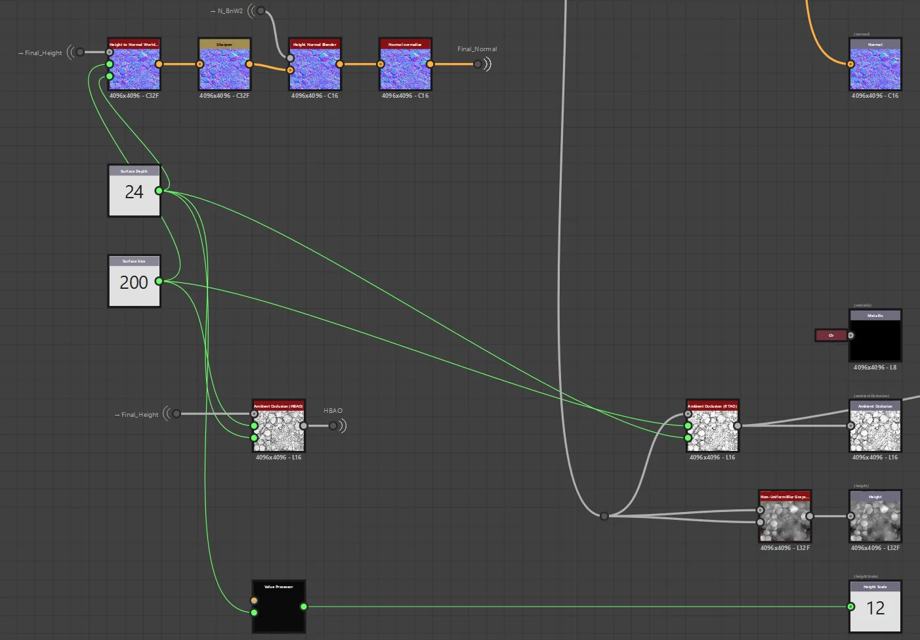Click the Final_Height portal feeding Height to Normal
This screenshot has width=920, height=640.
click(x=76, y=52)
